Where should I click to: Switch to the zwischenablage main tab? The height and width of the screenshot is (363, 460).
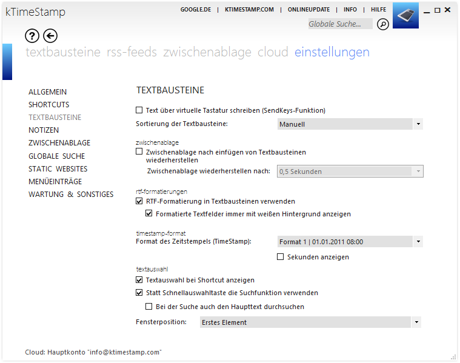[207, 52]
